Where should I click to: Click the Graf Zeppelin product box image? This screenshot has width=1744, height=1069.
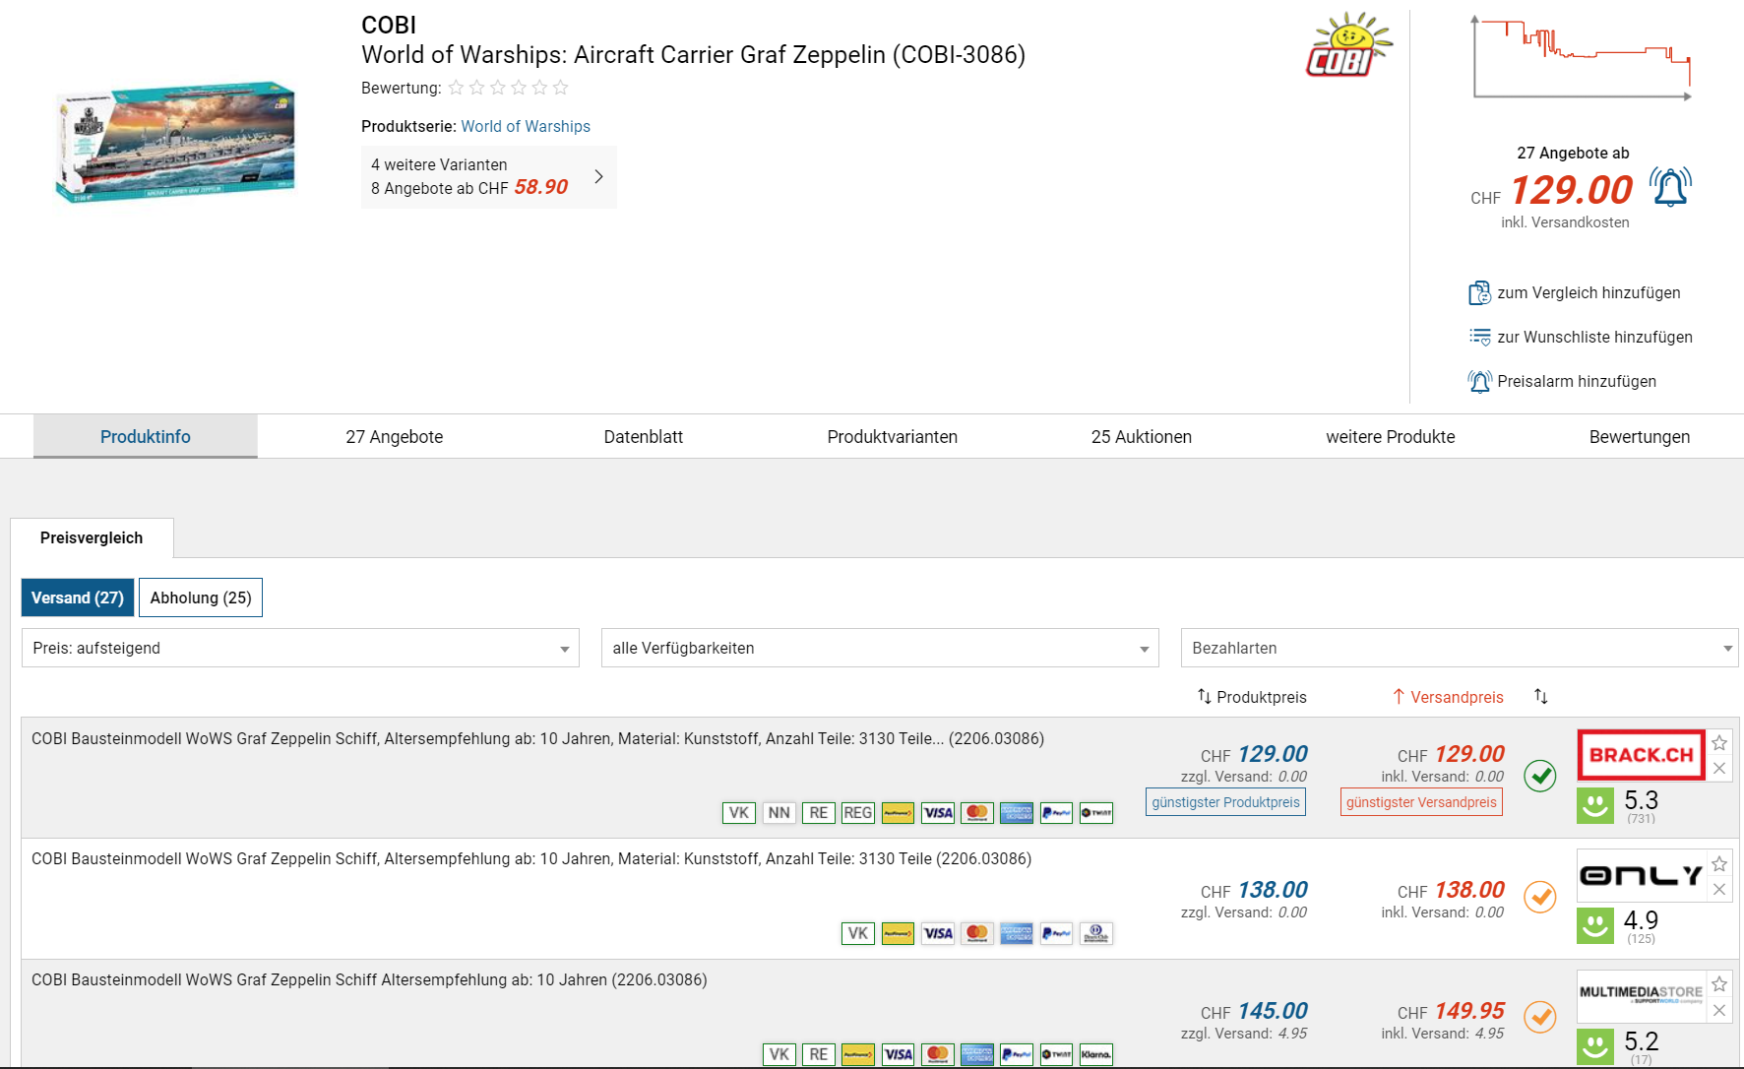pos(175,142)
